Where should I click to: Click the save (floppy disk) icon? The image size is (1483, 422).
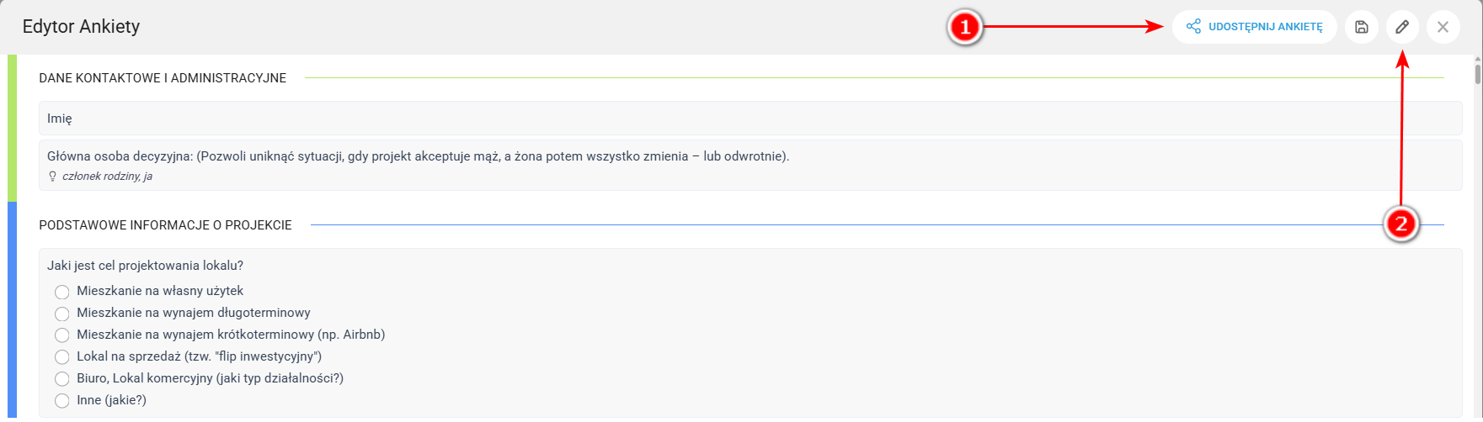(x=1361, y=27)
